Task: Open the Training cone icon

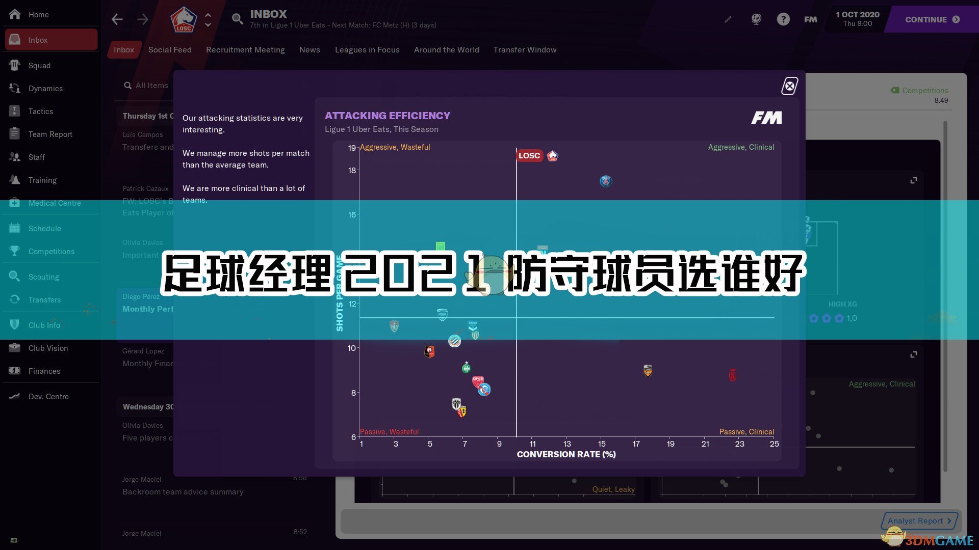Action: coord(14,180)
